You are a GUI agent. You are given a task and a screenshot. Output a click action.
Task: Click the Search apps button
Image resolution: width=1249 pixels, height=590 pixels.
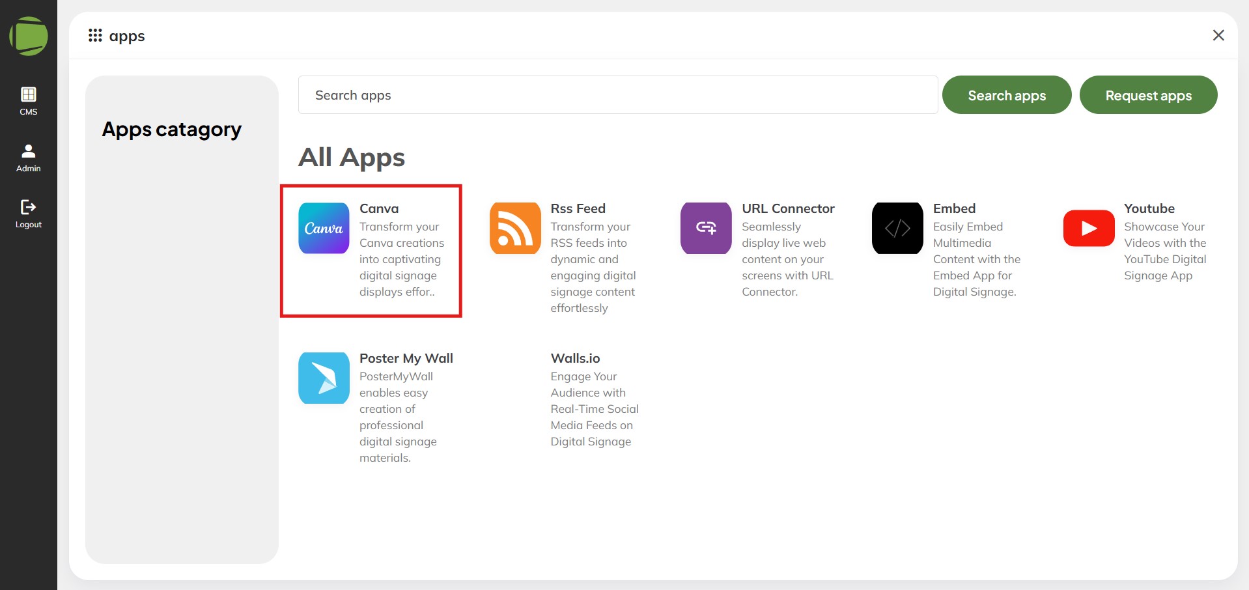click(1007, 95)
